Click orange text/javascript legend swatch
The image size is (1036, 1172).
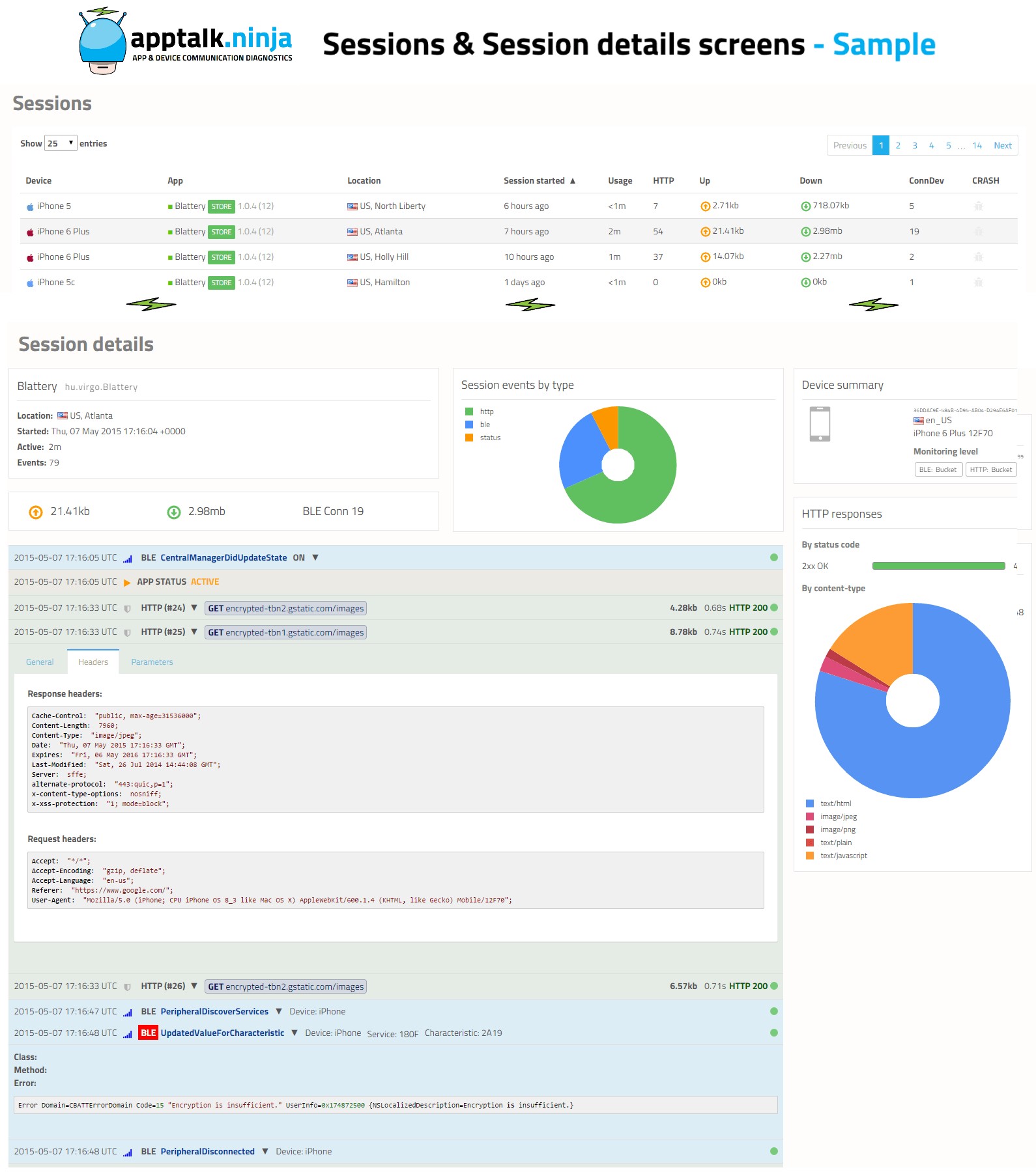[x=810, y=856]
